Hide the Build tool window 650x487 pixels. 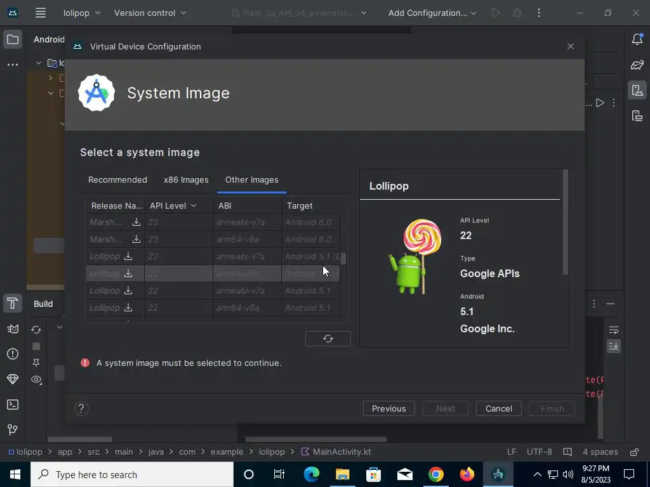click(x=610, y=304)
